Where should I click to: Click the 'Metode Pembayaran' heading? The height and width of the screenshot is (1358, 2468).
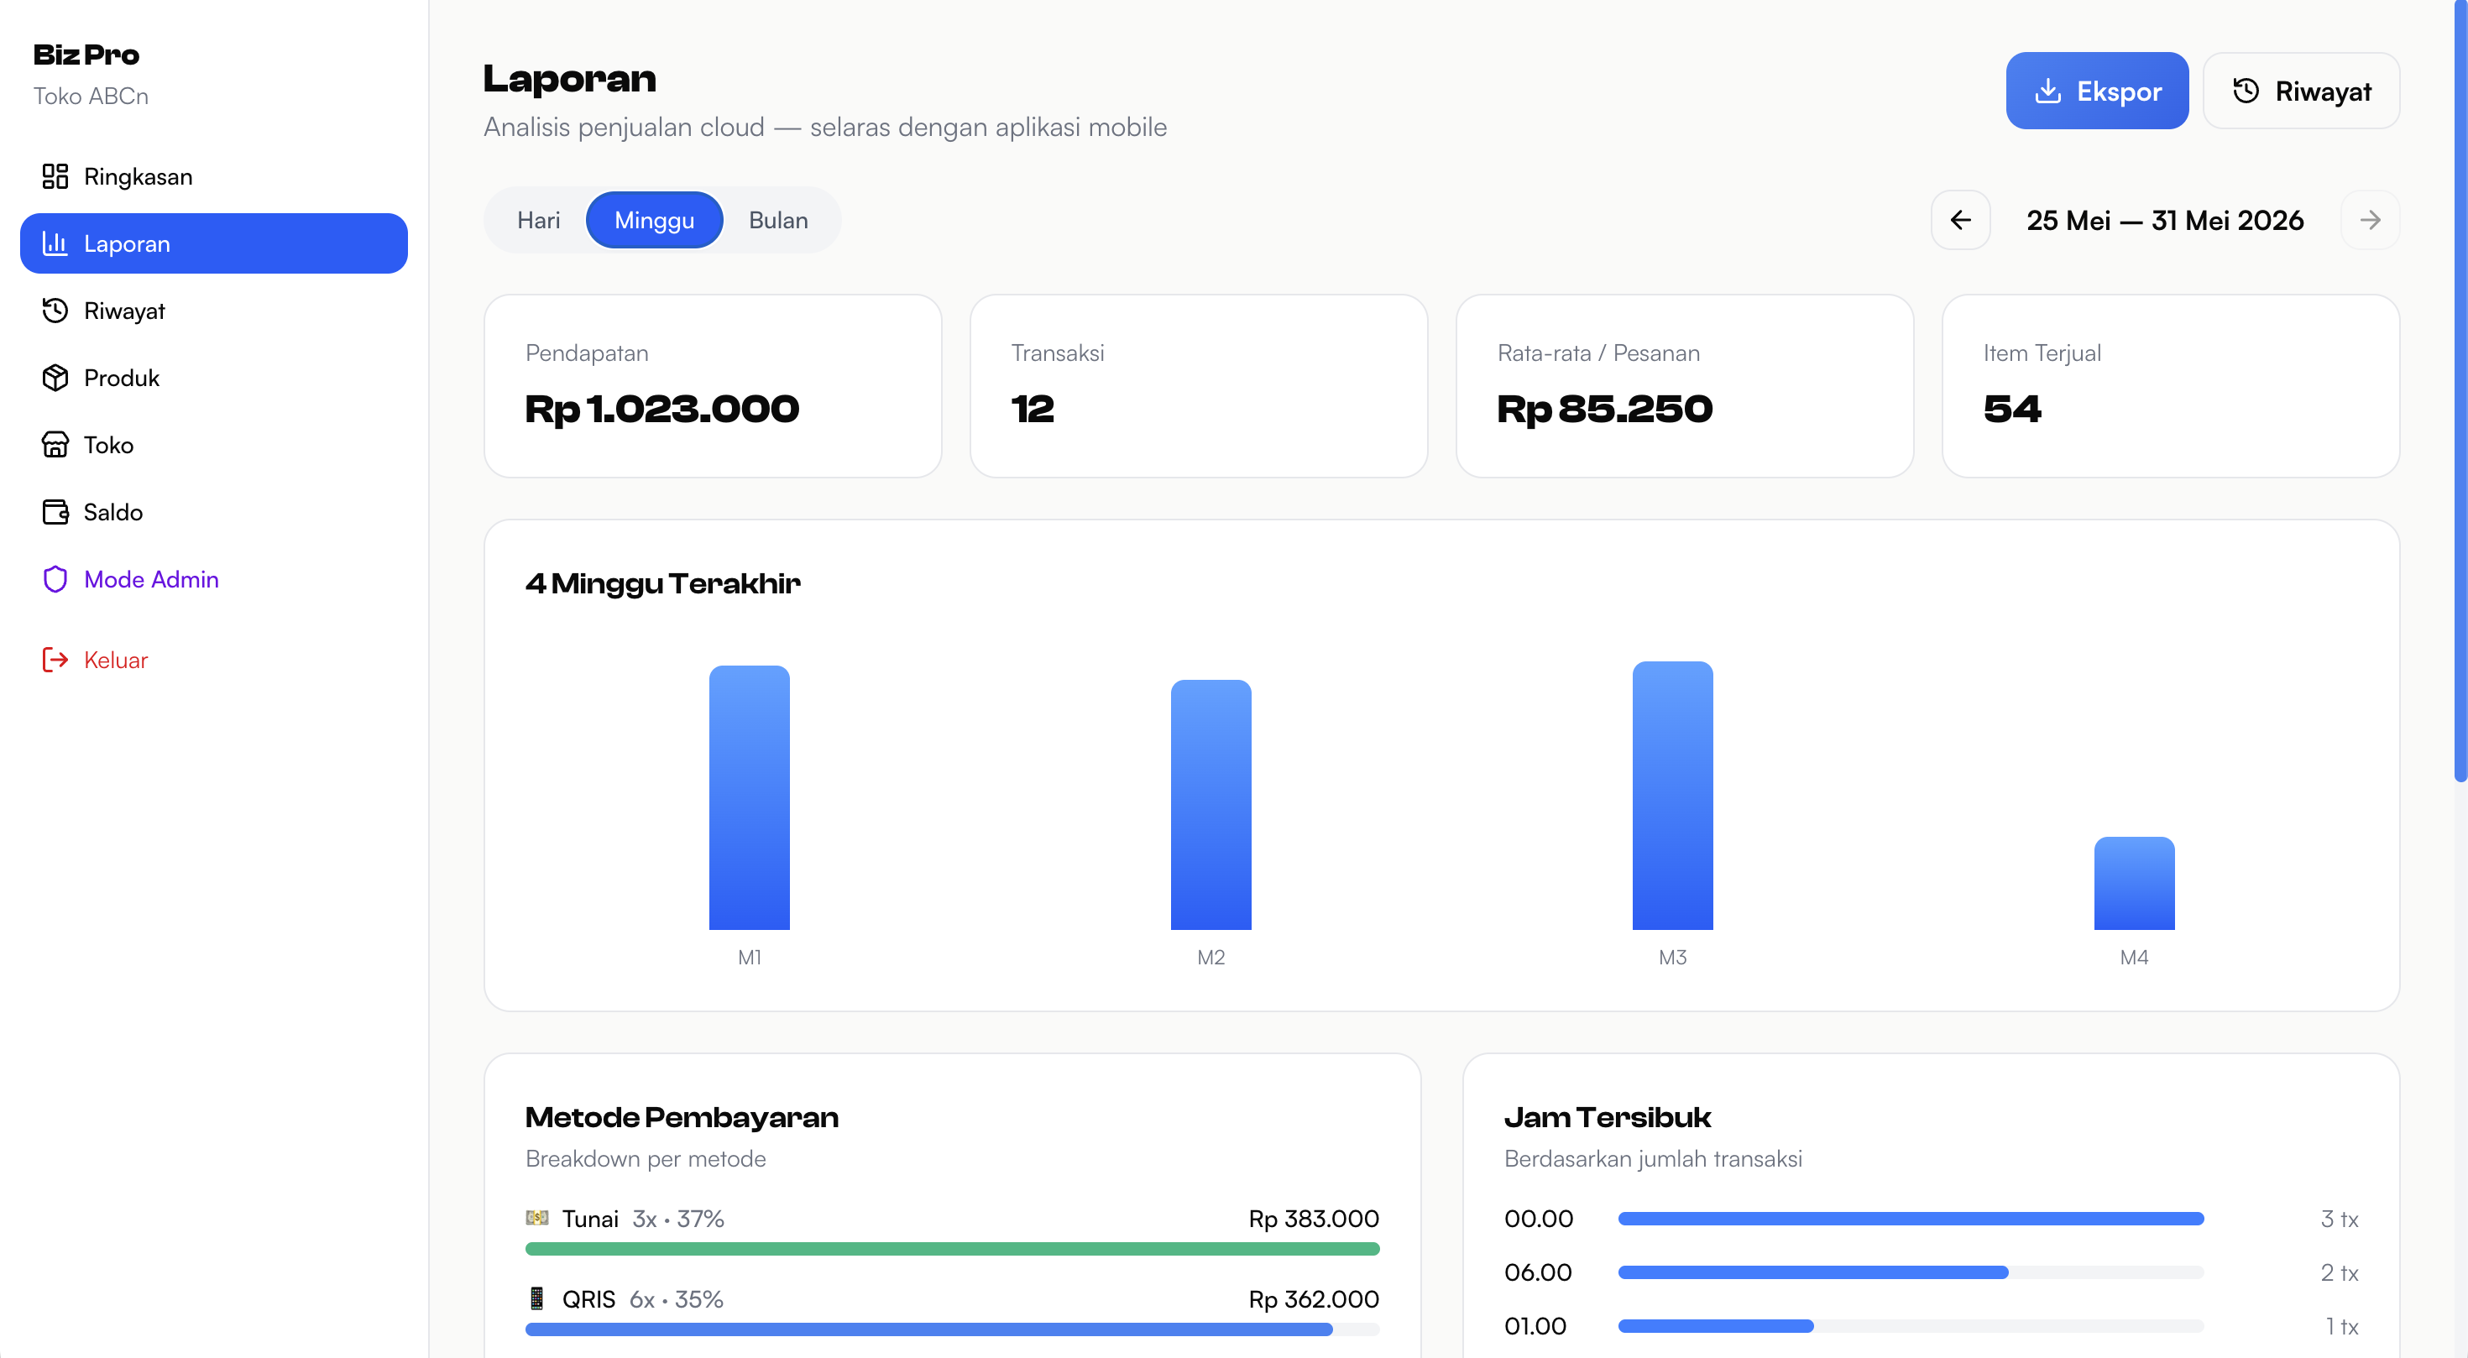click(x=682, y=1116)
